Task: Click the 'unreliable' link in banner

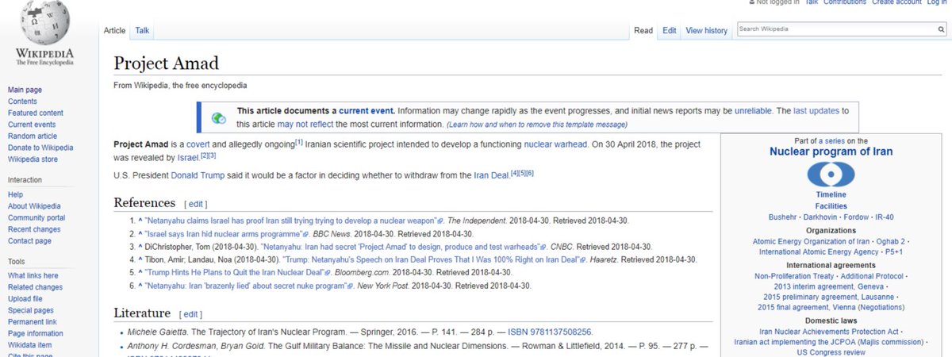Action: (x=753, y=111)
